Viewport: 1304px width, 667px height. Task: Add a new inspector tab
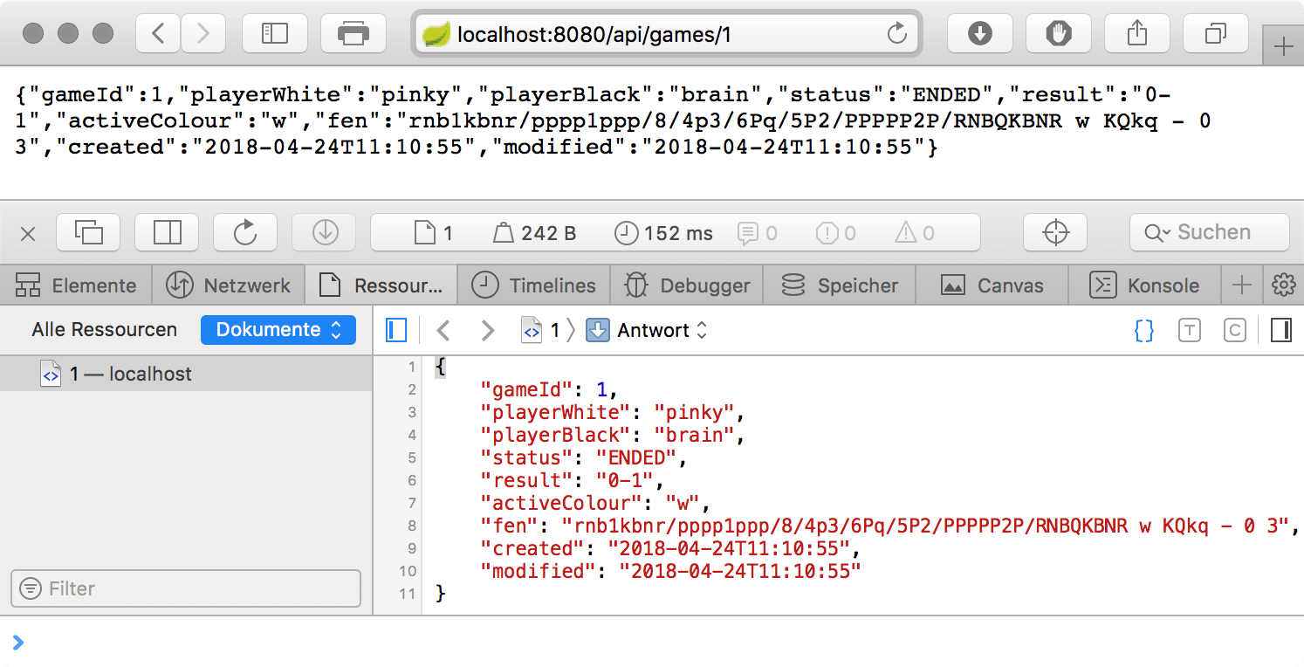pyautogui.click(x=1241, y=285)
